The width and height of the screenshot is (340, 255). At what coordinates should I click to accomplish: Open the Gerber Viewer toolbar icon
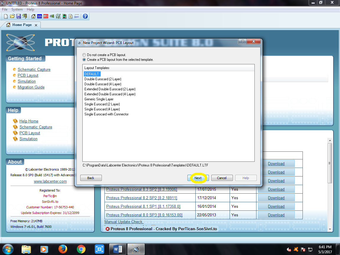(x=58, y=16)
